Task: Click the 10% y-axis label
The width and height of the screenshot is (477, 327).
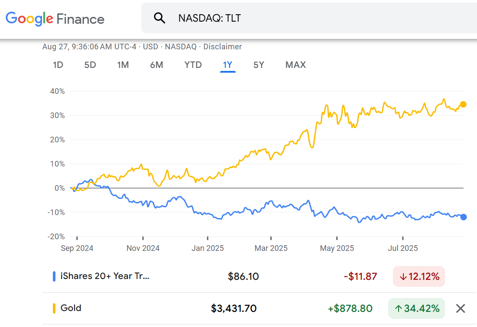Action: pos(58,164)
